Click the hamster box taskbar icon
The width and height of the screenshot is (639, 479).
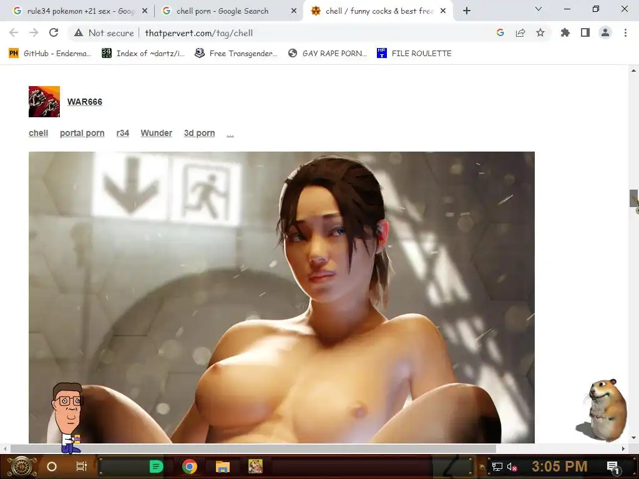point(255,467)
